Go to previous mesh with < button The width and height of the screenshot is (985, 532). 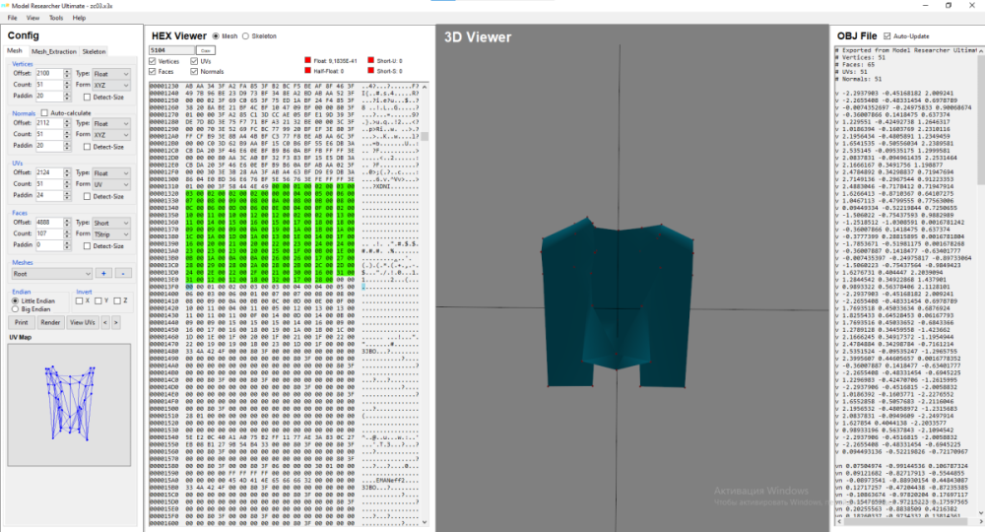click(105, 322)
